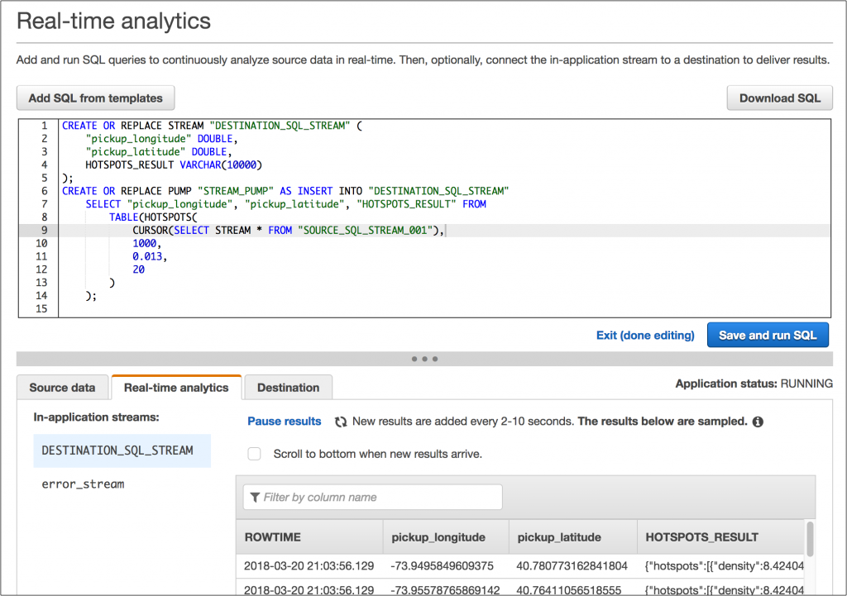Viewport: 847px width, 596px height.
Task: Click the Download SQL button
Action: click(x=779, y=98)
